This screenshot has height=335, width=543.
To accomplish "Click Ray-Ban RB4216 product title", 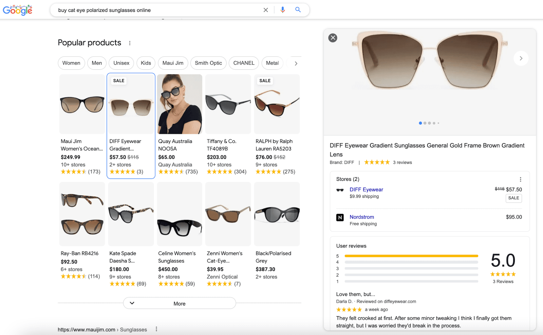I will [x=80, y=254].
